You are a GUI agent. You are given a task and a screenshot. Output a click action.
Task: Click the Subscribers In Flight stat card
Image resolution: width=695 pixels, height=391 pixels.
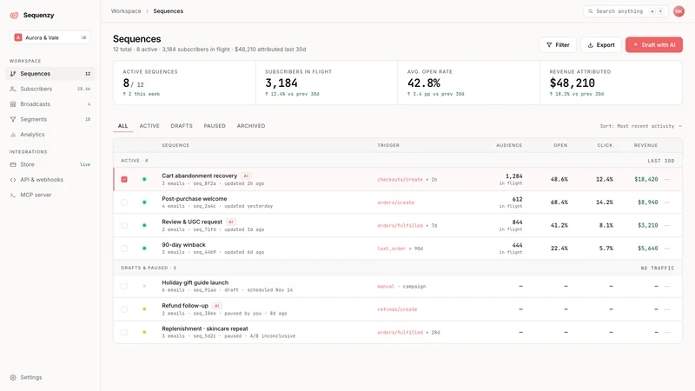[327, 83]
